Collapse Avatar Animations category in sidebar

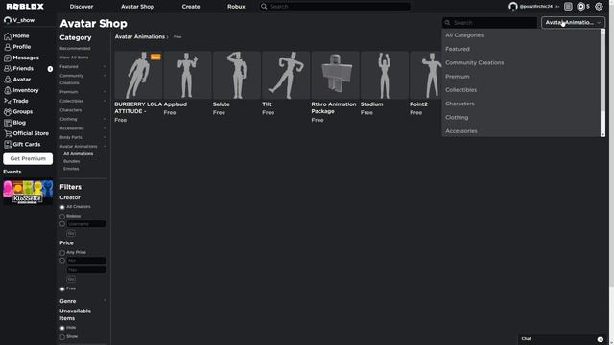[x=105, y=147]
